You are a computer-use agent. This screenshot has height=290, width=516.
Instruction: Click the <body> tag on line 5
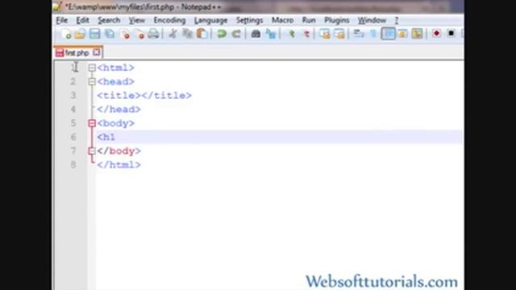[x=115, y=123]
